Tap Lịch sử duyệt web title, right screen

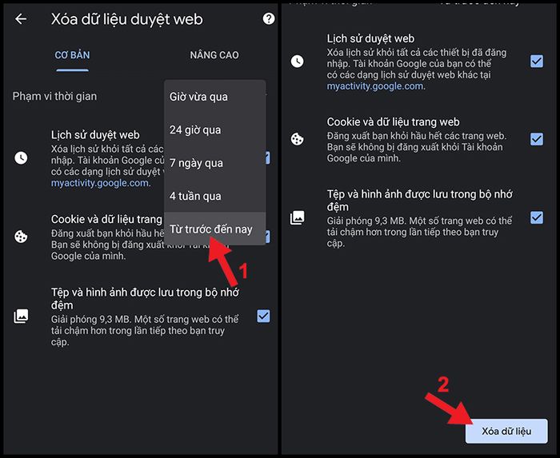[370, 38]
